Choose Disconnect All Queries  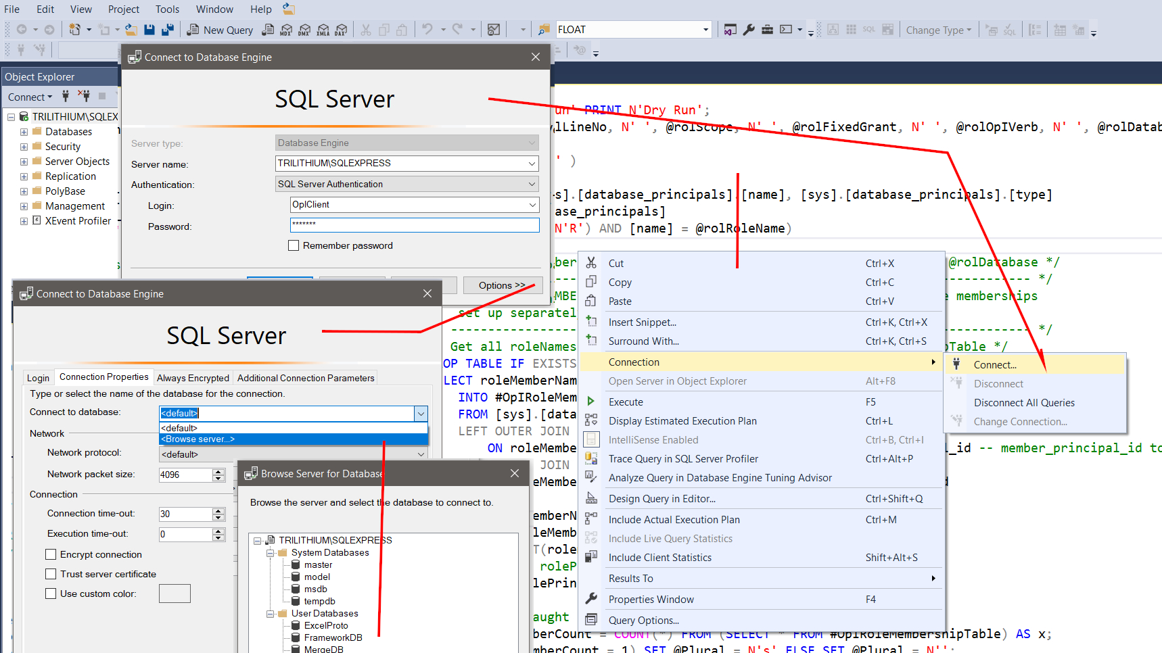coord(1035,402)
